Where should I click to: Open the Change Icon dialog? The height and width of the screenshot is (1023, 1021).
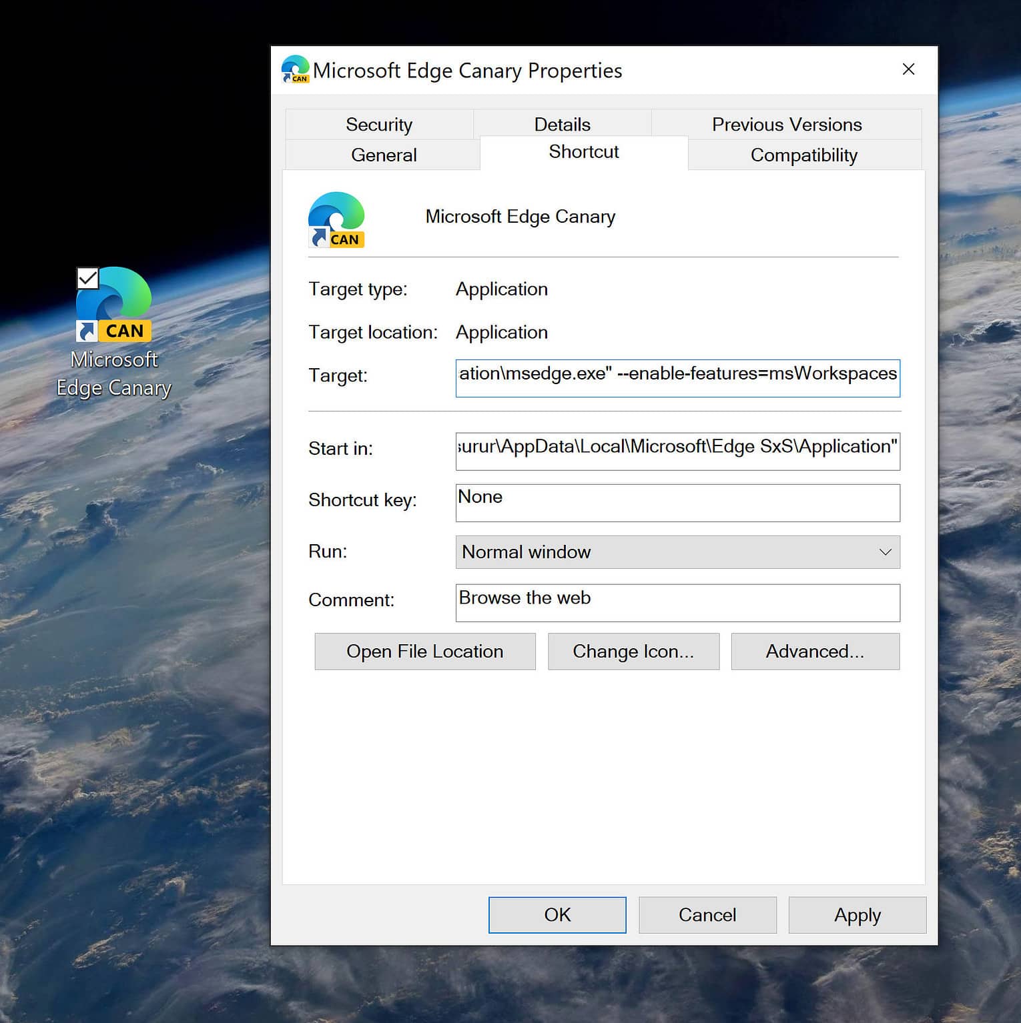click(x=633, y=652)
